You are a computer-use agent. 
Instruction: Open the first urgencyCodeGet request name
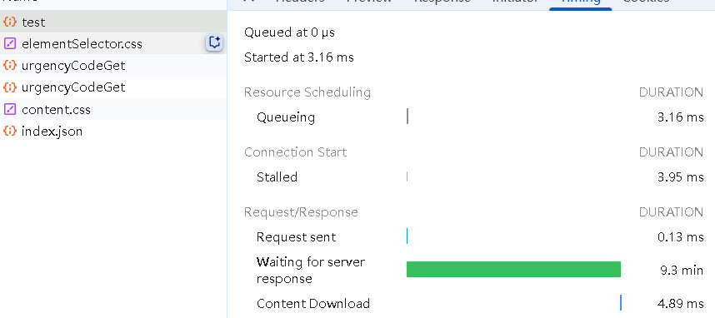click(x=73, y=66)
